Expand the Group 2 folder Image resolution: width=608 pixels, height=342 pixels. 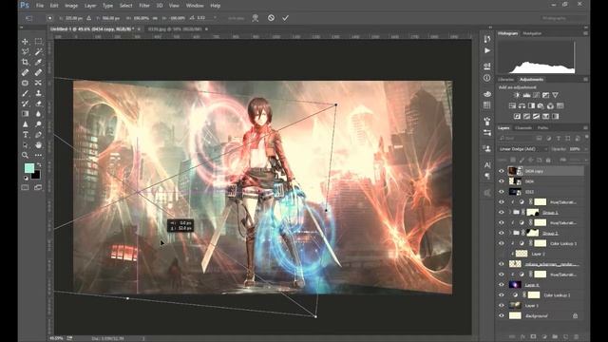pyautogui.click(x=510, y=233)
